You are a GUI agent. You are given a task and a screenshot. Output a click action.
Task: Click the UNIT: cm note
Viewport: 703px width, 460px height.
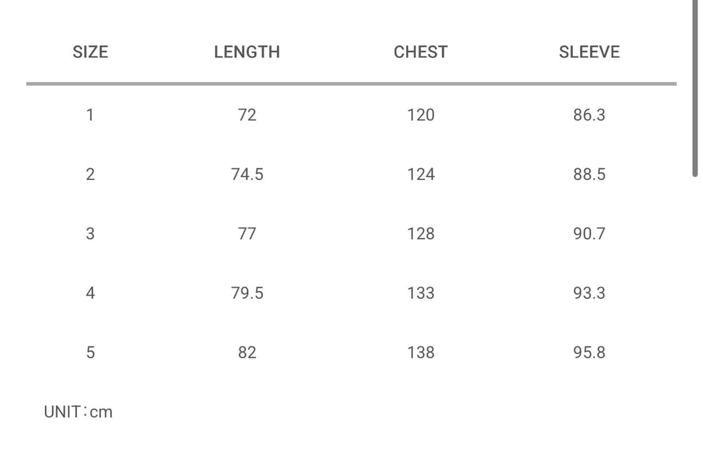78,412
